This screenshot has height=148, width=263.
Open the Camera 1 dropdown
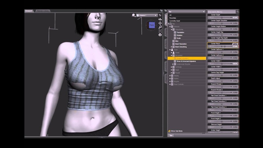147,15
